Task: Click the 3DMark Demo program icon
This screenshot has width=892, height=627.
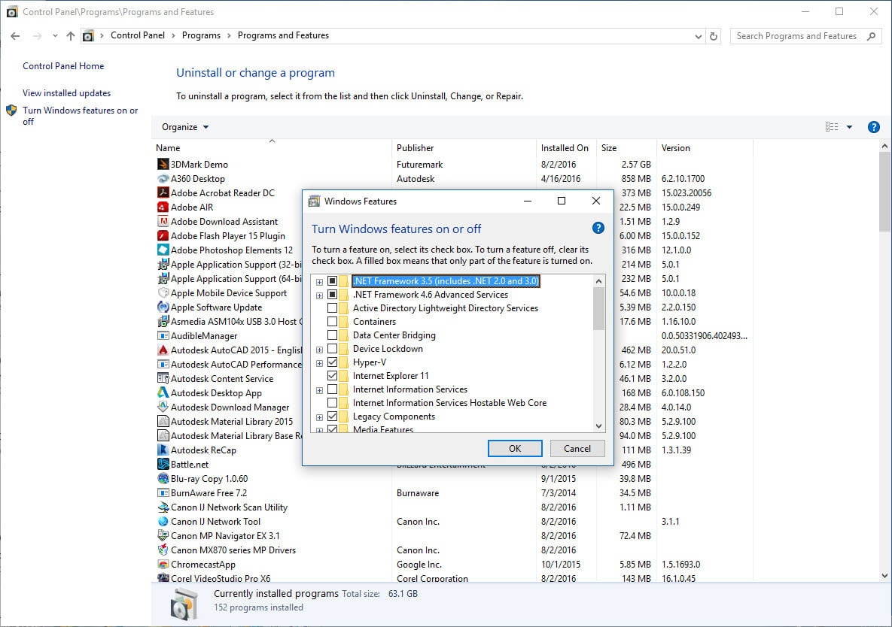Action: pyautogui.click(x=163, y=165)
